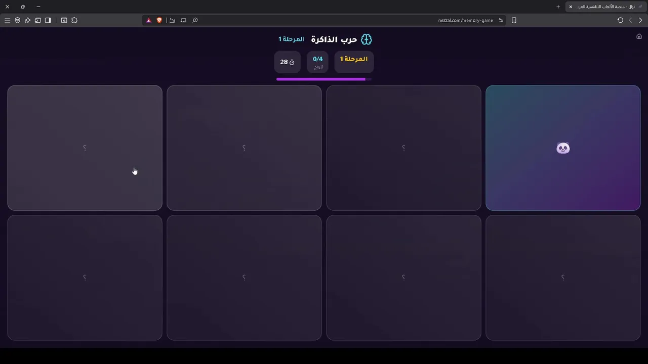Click the حرب الذاكرة title text

(x=334, y=39)
